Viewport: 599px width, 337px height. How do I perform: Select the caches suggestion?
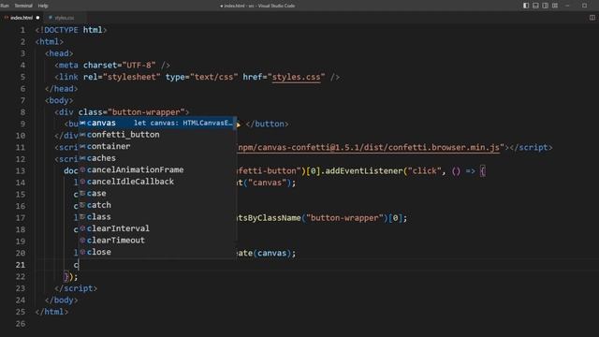(x=157, y=158)
